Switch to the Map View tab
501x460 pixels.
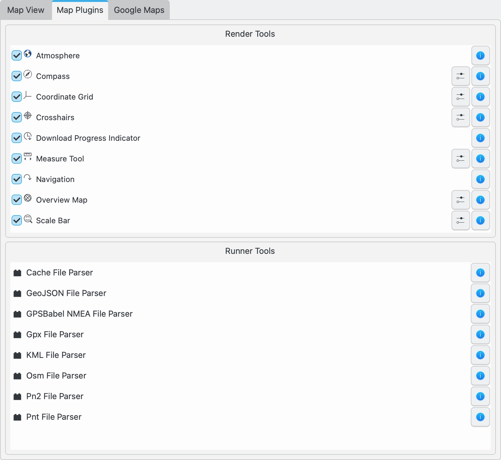(26, 10)
